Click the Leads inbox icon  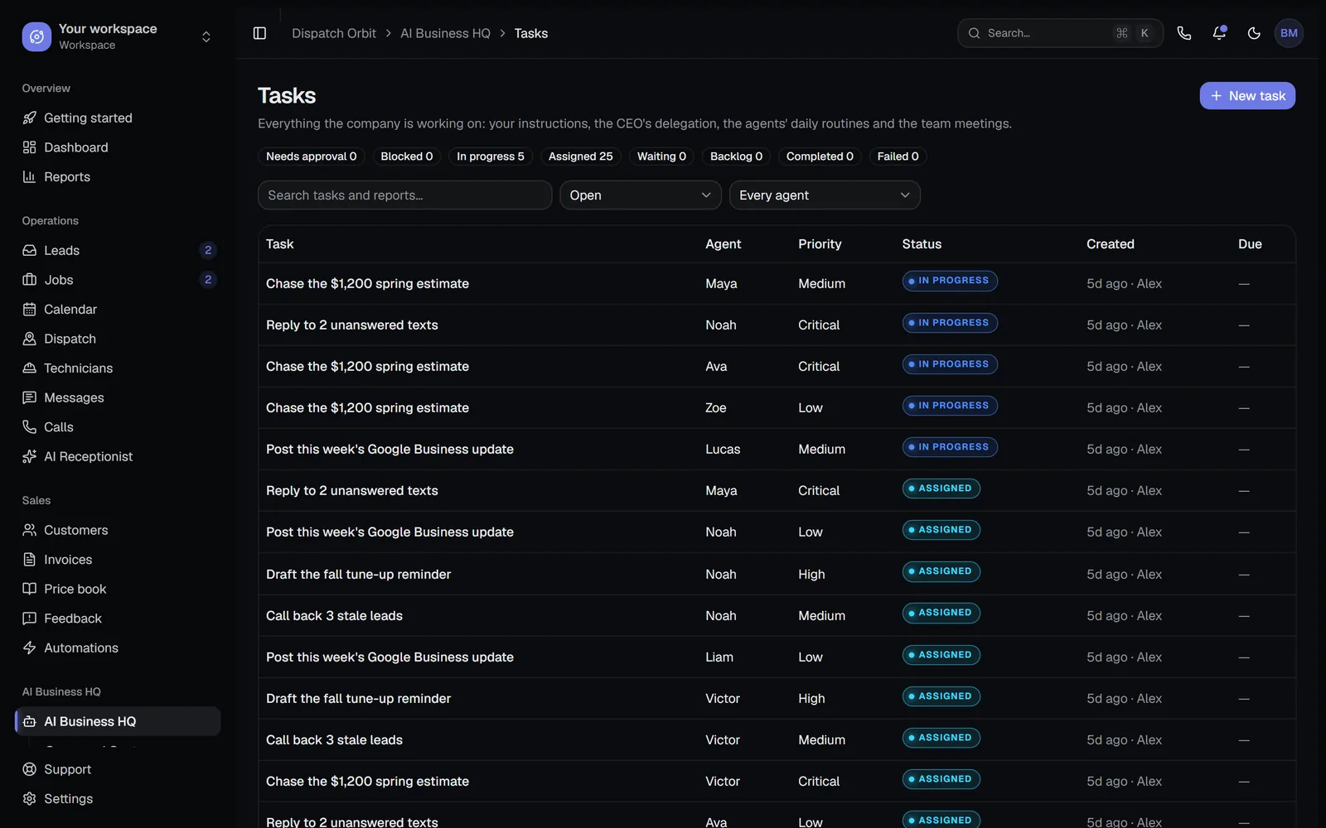[30, 250]
